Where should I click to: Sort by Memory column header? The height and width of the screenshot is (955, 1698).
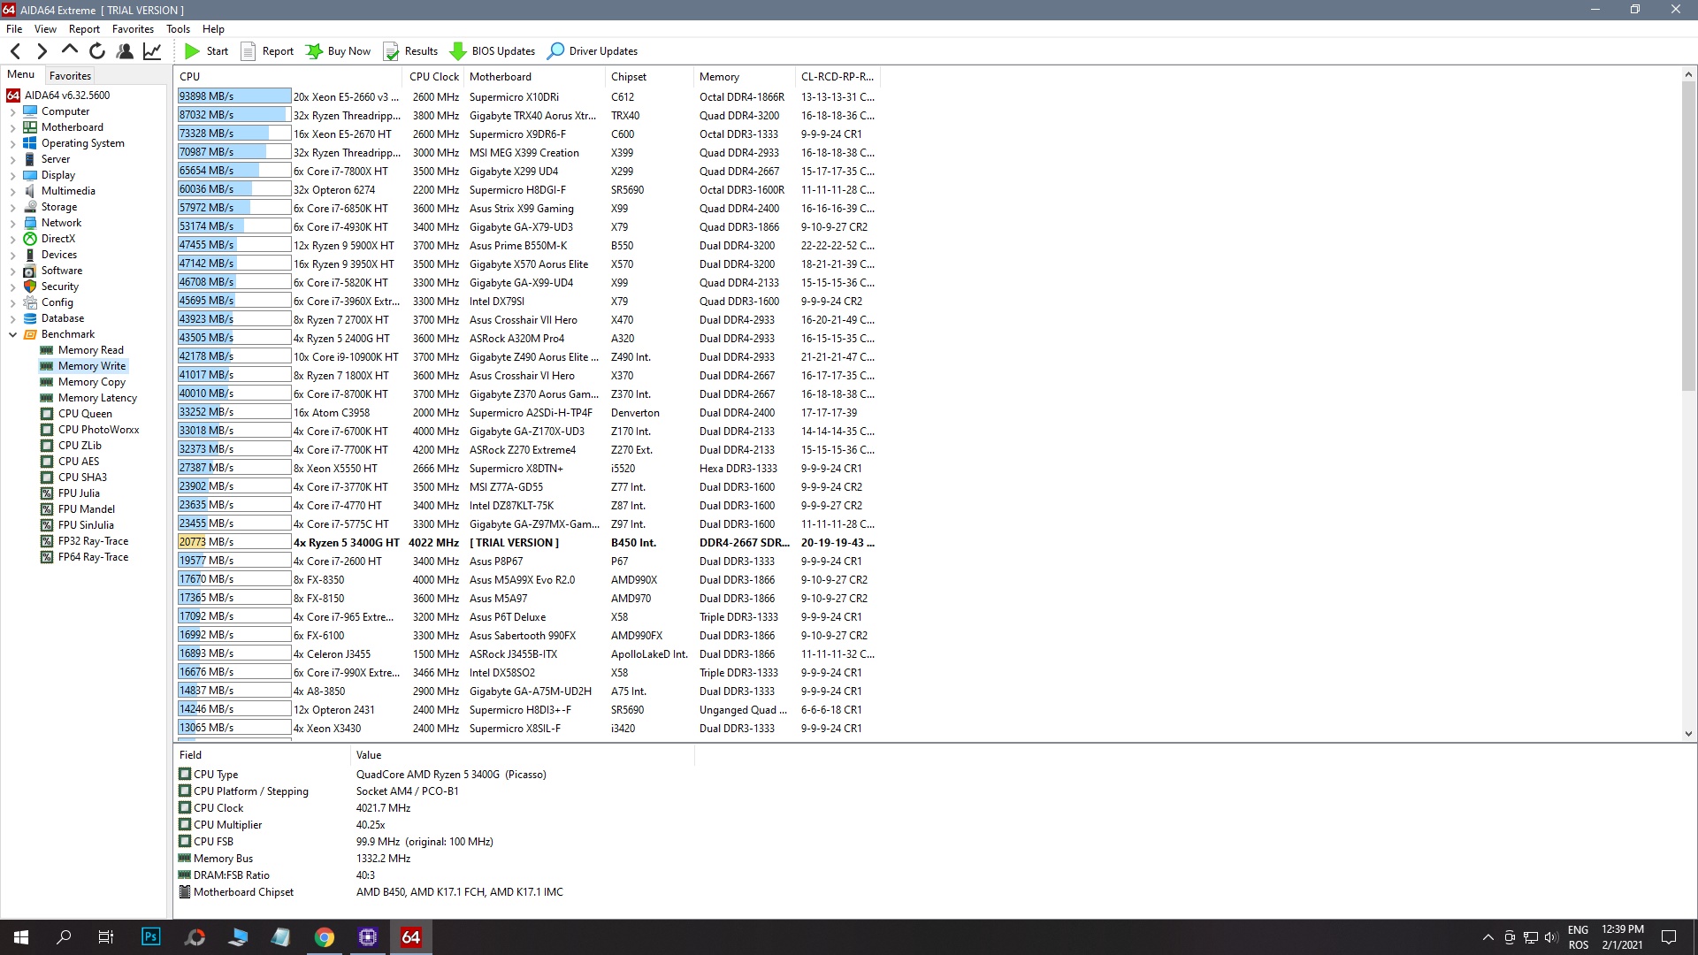click(x=744, y=77)
